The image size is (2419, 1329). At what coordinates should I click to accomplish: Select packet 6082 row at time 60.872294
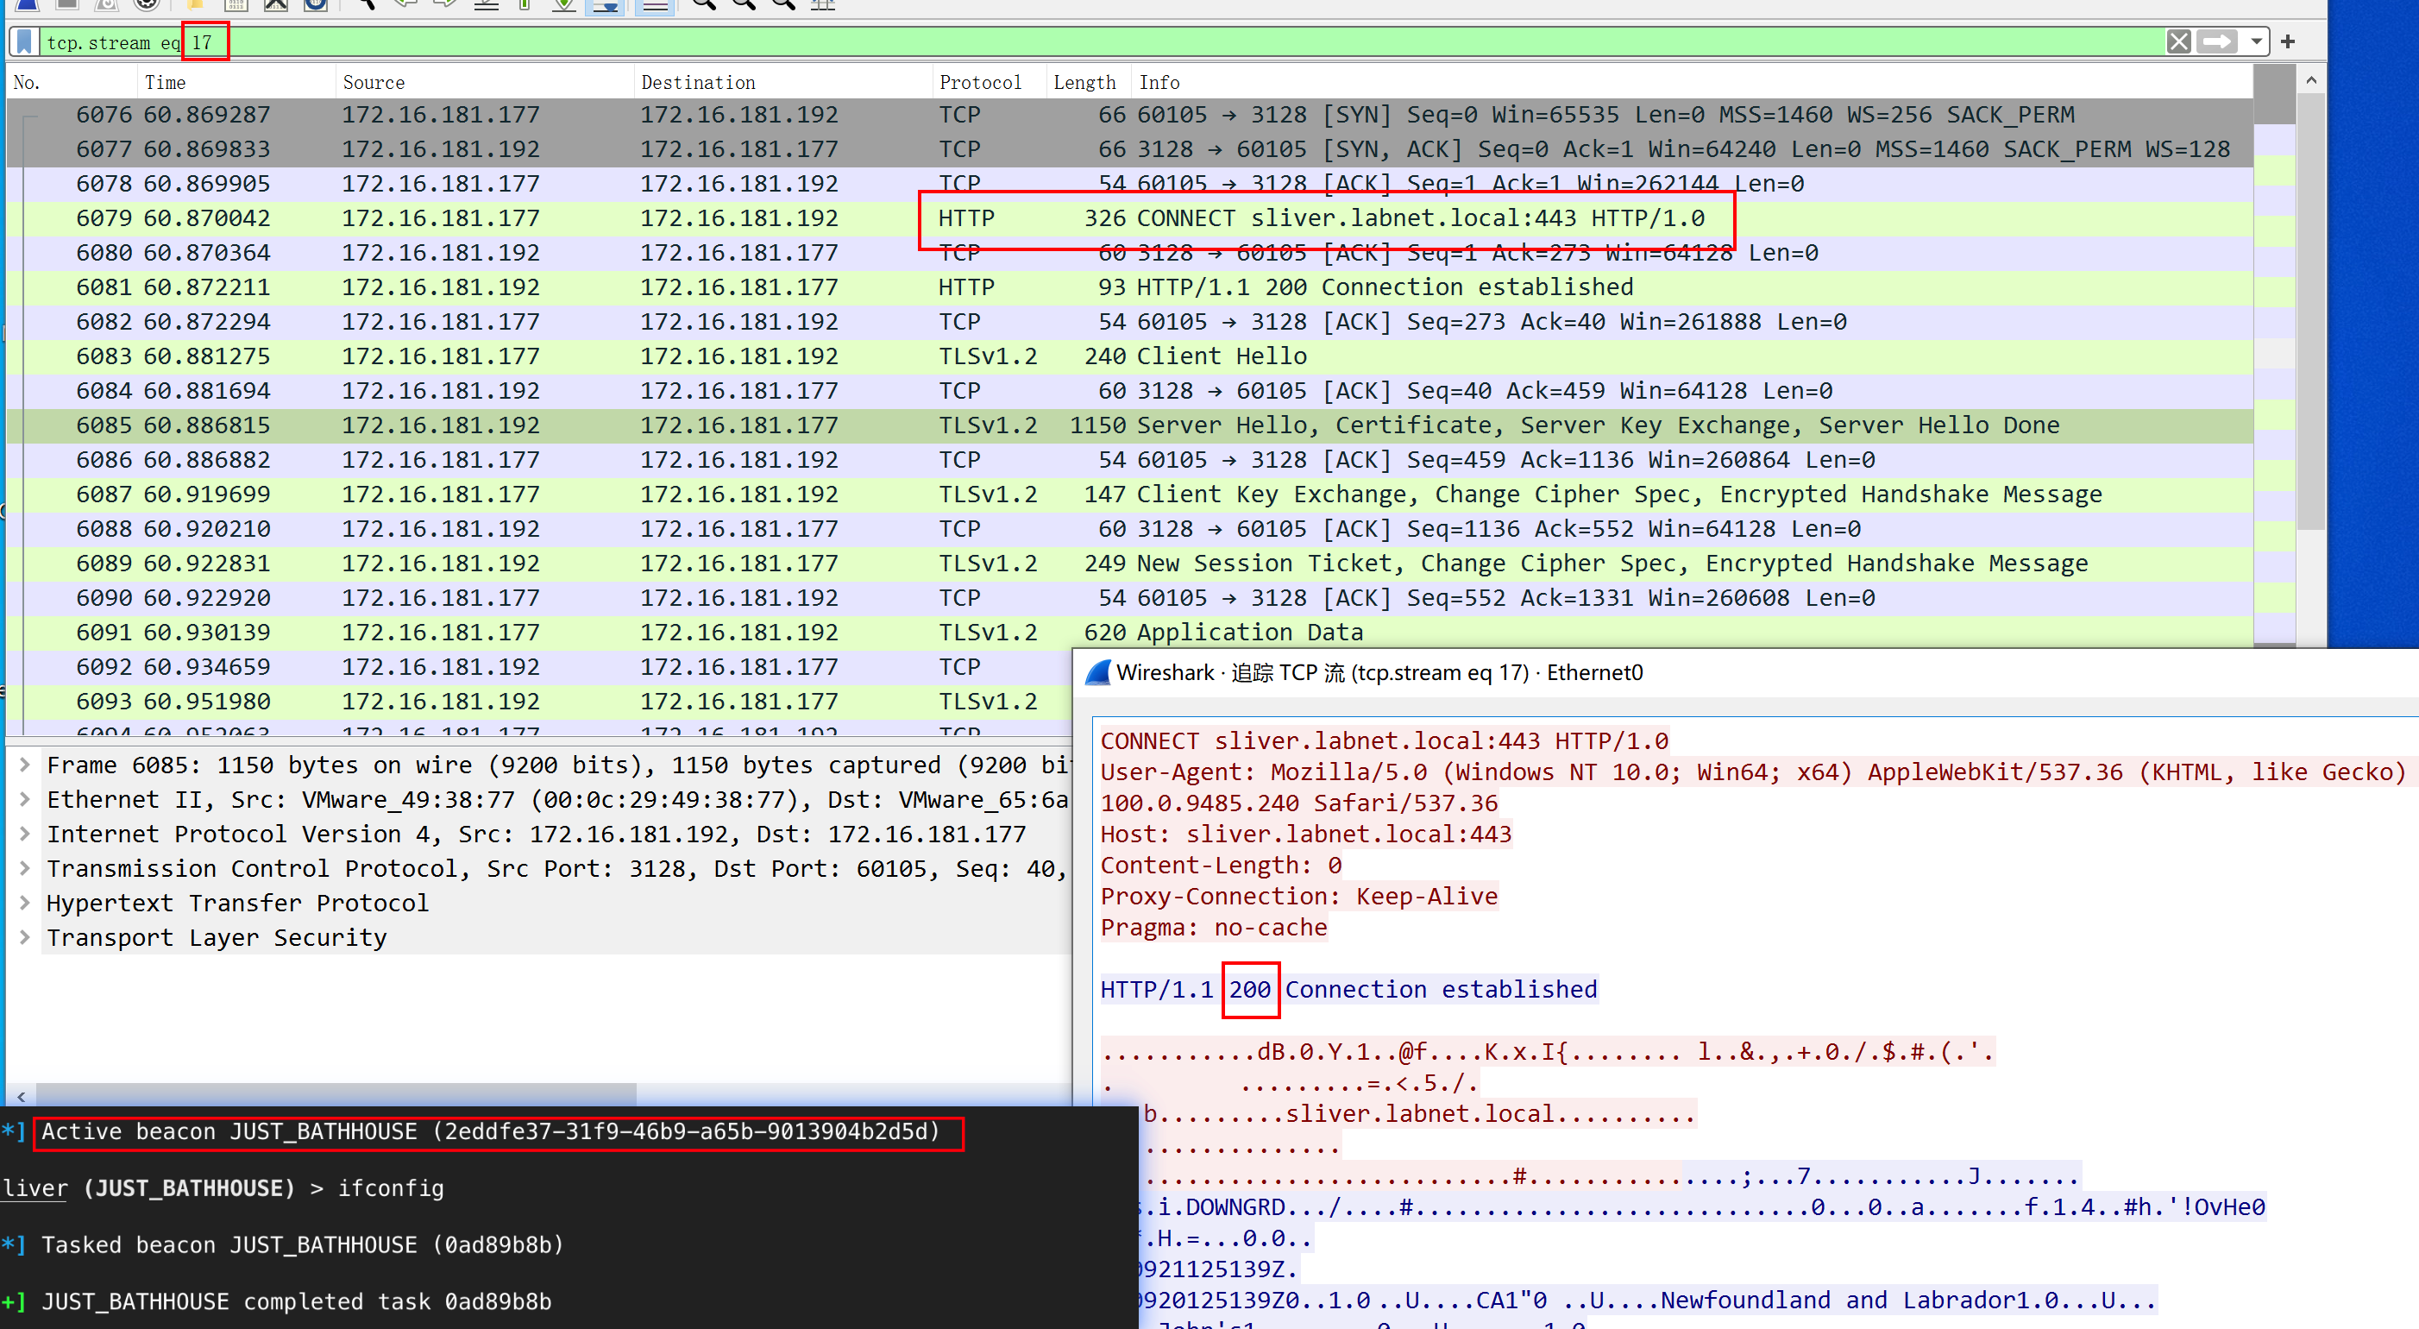1129,322
